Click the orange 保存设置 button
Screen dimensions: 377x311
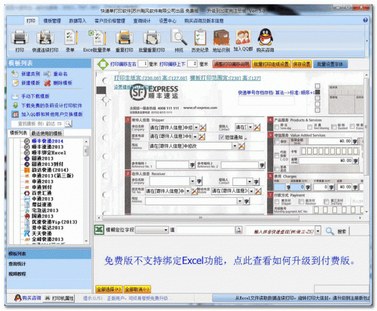[302, 64]
